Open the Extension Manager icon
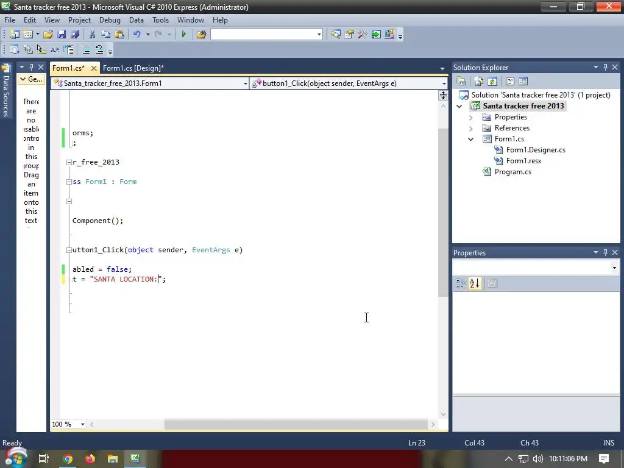624x468 pixels. [389, 35]
